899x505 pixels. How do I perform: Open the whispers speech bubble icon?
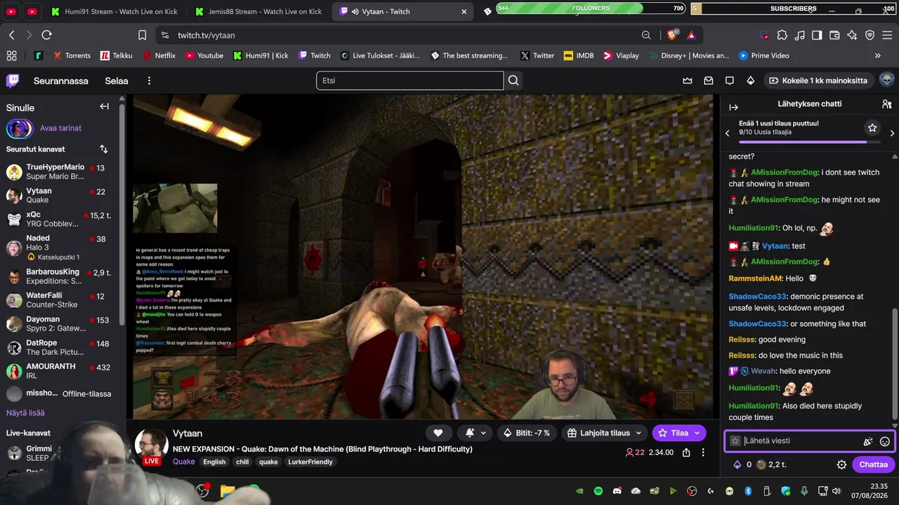pos(730,81)
